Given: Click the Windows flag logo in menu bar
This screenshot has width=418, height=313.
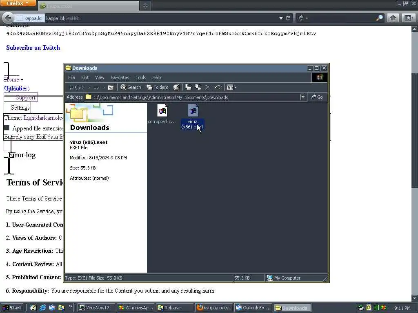Looking at the screenshot, I should click(320, 77).
